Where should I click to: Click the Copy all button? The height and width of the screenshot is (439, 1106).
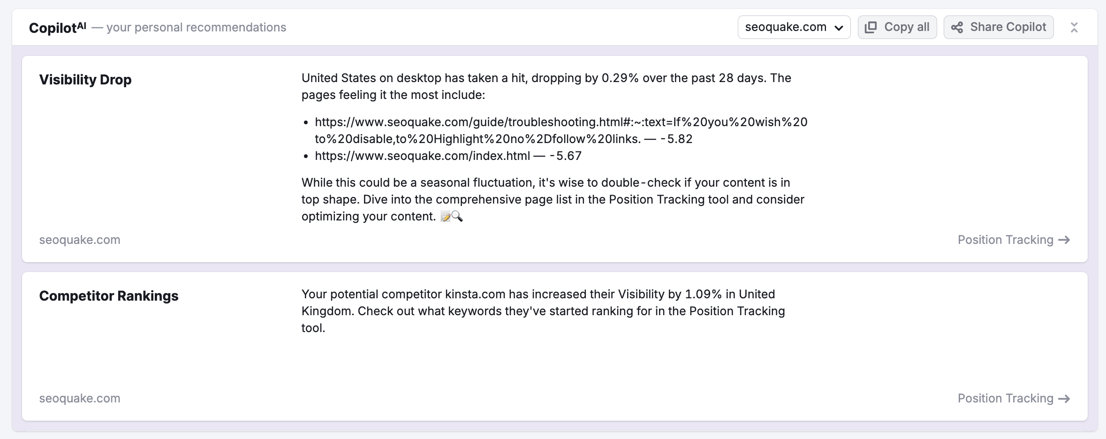coord(897,27)
